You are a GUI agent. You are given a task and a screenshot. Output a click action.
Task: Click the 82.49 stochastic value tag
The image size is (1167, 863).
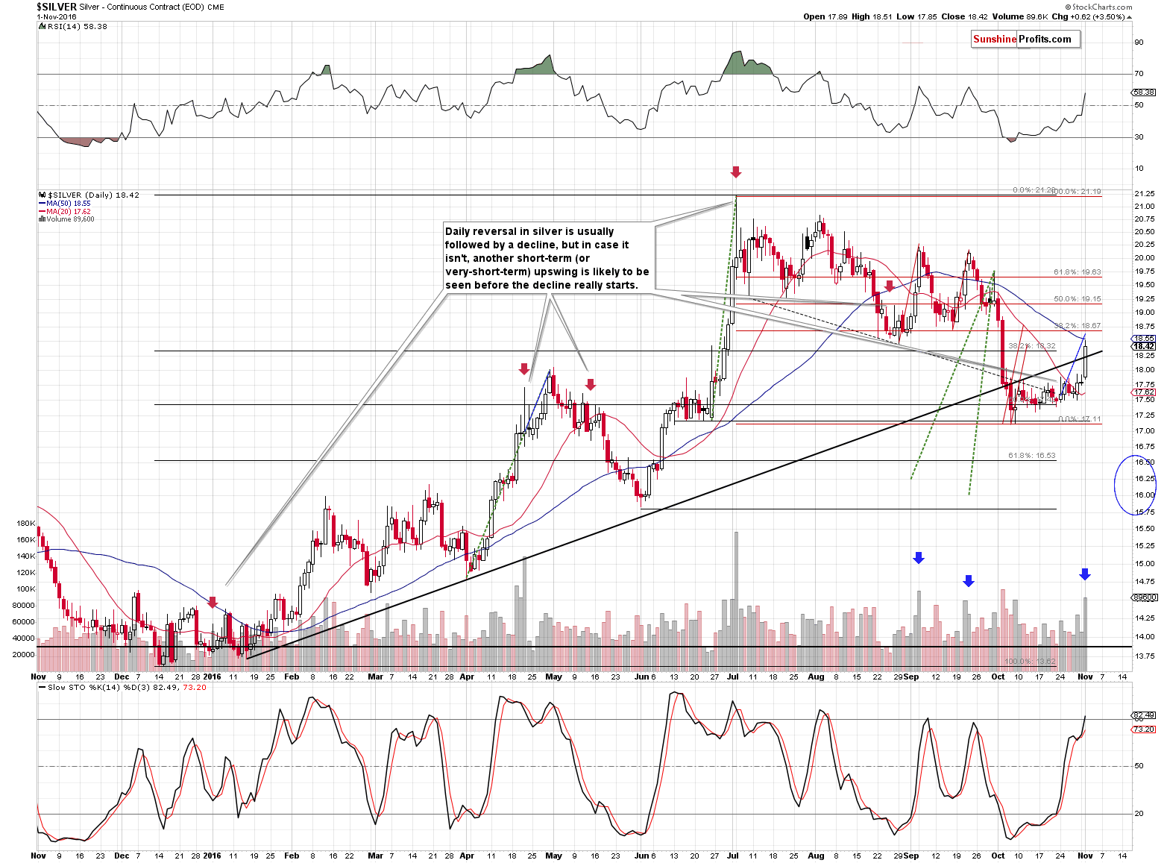pos(1144,715)
